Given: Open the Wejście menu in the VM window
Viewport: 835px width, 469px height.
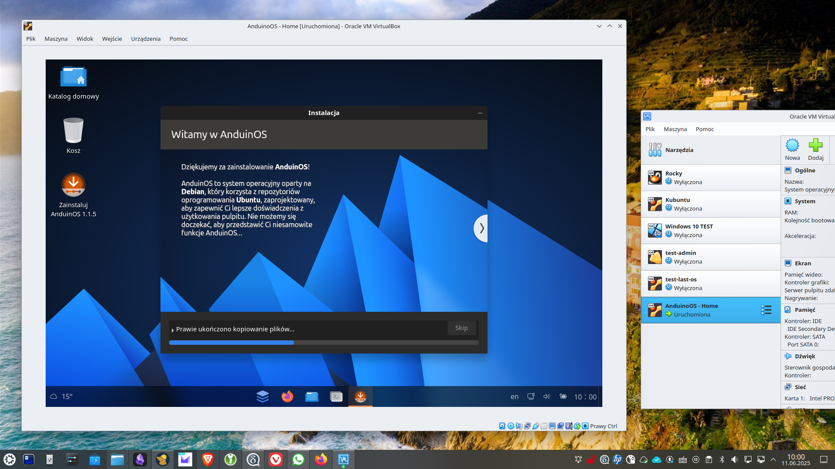Looking at the screenshot, I should pos(112,39).
